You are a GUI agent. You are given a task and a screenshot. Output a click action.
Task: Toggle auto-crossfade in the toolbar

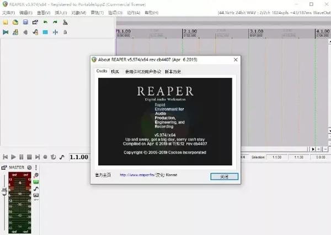[6, 32]
